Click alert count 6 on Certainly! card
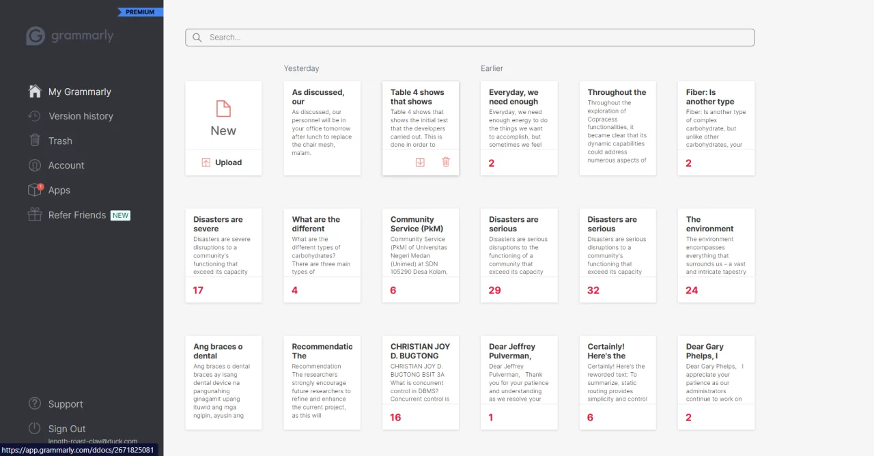 590,417
